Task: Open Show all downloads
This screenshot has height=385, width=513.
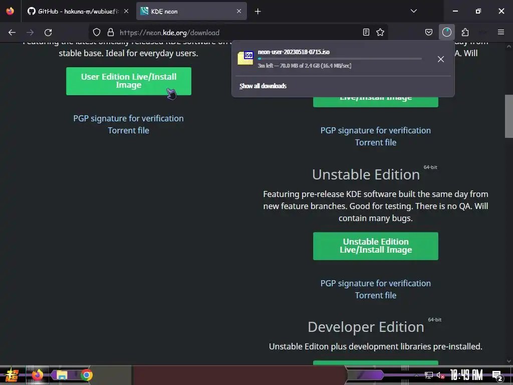Action: [263, 86]
